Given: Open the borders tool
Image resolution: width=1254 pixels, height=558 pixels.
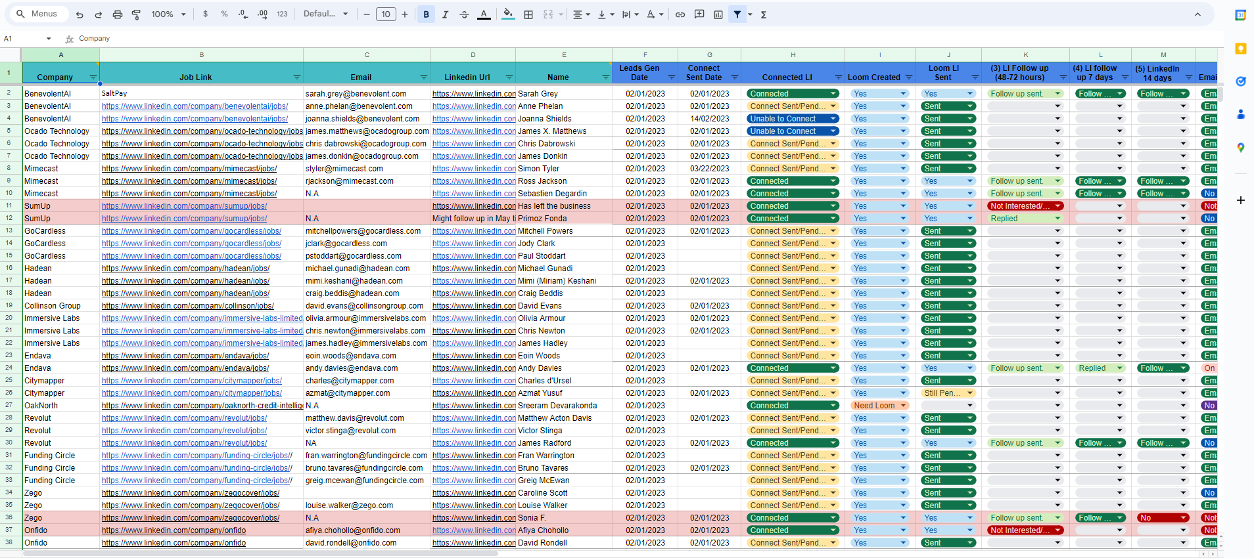Looking at the screenshot, I should click(x=528, y=14).
